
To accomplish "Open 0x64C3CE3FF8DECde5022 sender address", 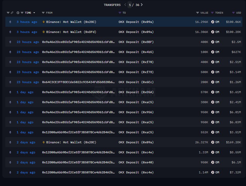I will [x=78, y=82].
